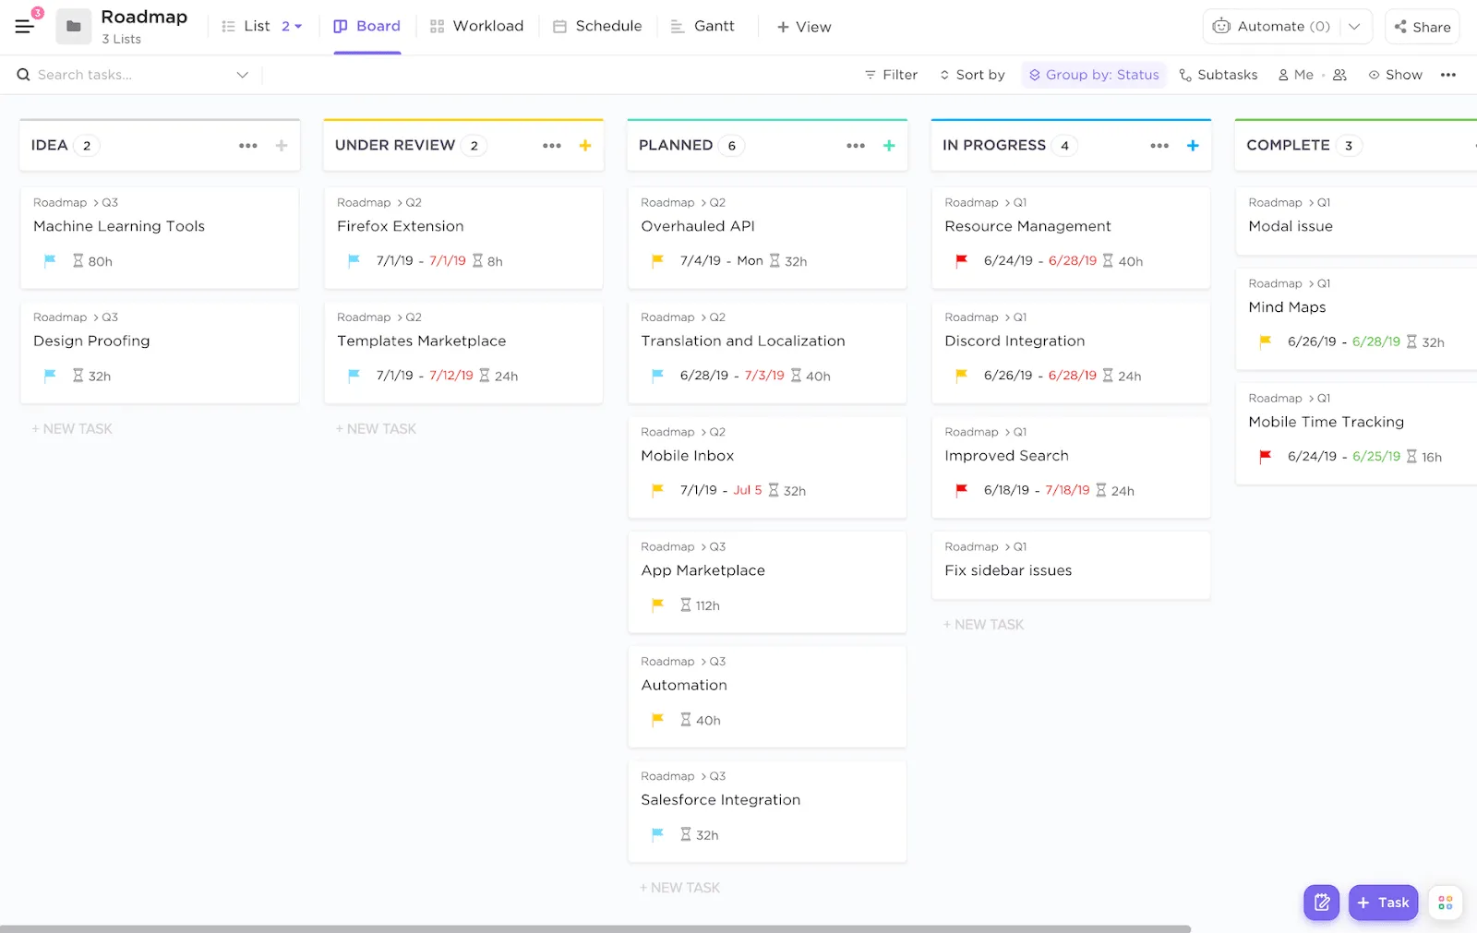
Task: Click the priority flag on Firefox Extension
Action: (x=354, y=261)
